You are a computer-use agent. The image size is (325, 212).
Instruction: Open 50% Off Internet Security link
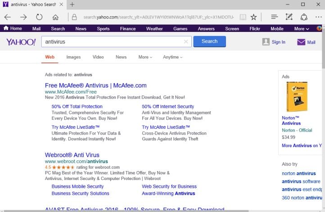(x=168, y=107)
